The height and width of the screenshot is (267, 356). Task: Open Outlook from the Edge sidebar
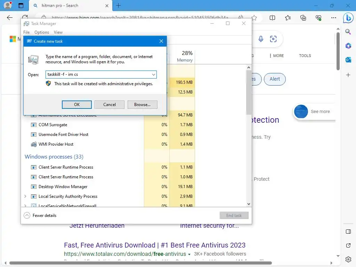(348, 60)
